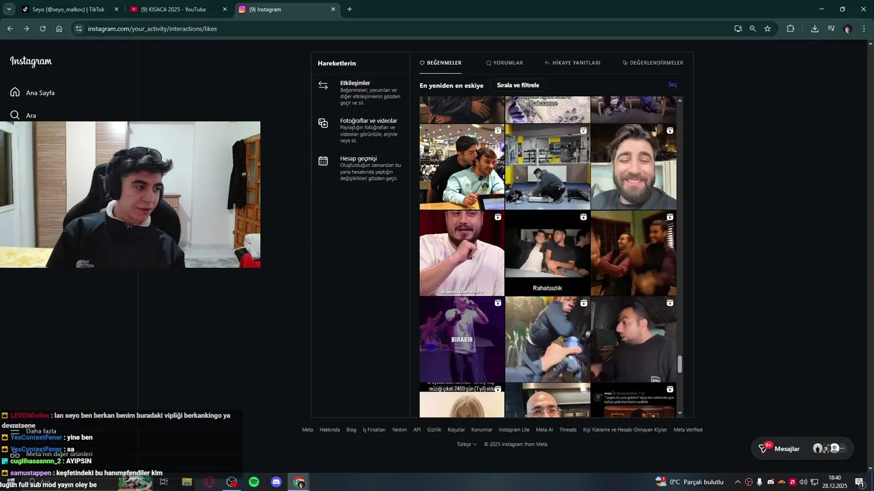Close the Instagram browser tab
This screenshot has width=874, height=491.
[x=333, y=10]
